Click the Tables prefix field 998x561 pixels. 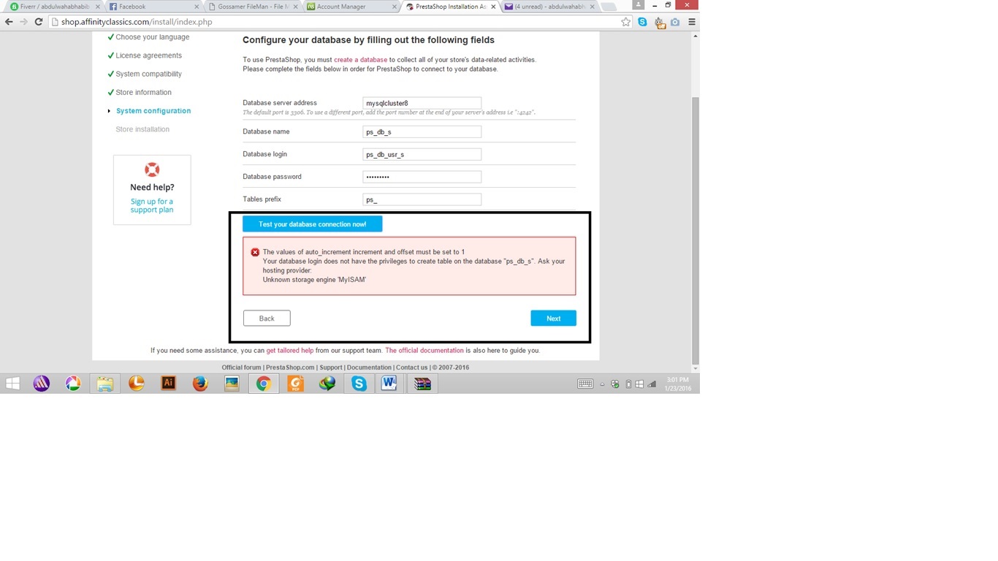coord(422,199)
